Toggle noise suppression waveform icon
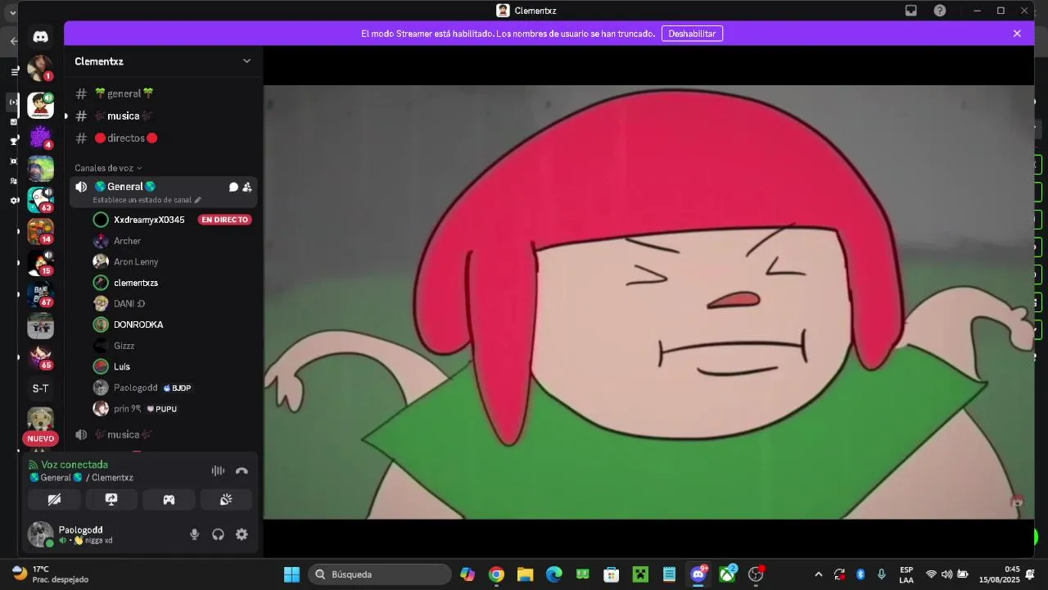Screen dimensions: 1048x590 (218, 470)
